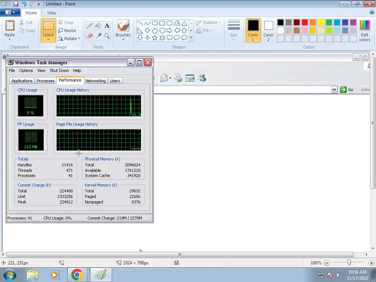Viewport: 376px width, 282px height.
Task: Switch to the Processes tab
Action: pyautogui.click(x=46, y=81)
